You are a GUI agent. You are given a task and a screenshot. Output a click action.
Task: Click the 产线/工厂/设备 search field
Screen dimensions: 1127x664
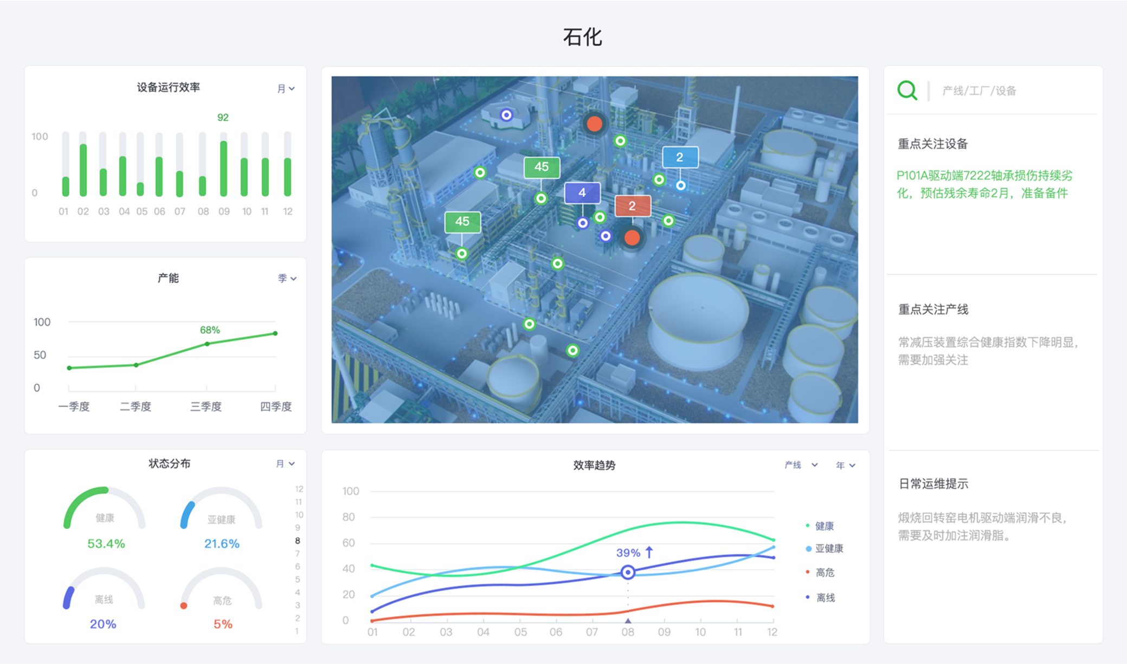coord(979,91)
